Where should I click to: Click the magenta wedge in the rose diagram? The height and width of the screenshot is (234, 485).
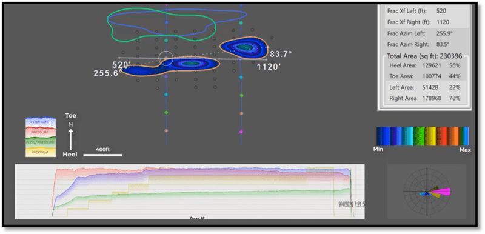click(x=442, y=192)
